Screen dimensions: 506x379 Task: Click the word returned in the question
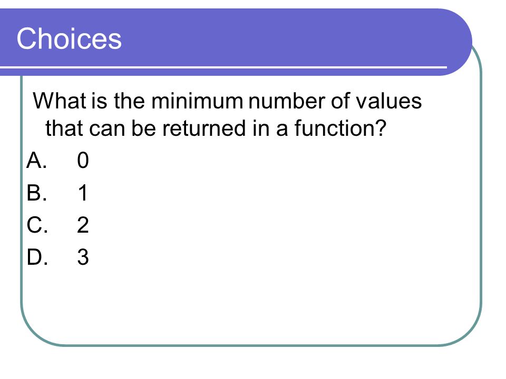click(x=204, y=128)
